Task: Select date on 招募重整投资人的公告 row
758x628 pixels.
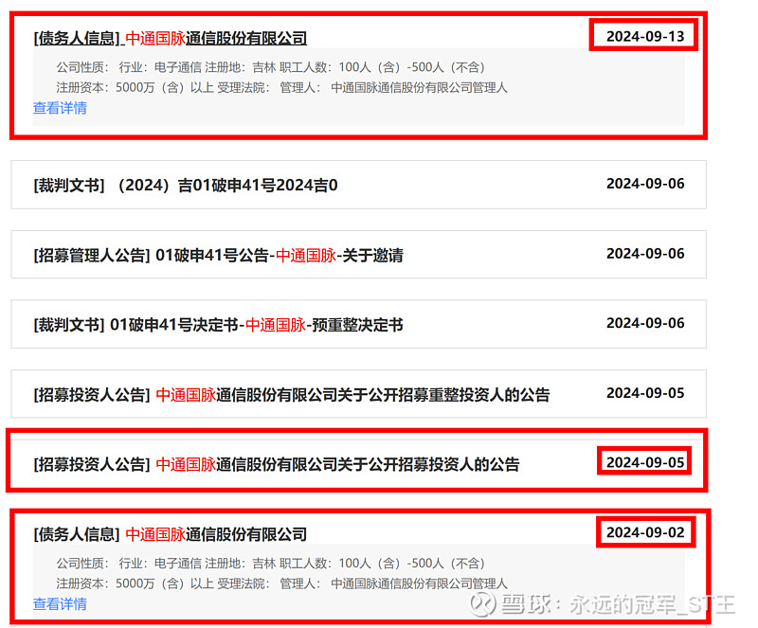Action: (x=645, y=393)
